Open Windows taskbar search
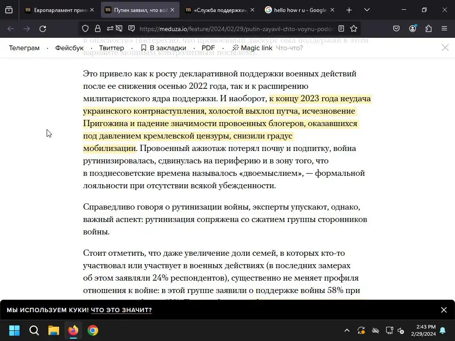The width and height of the screenshot is (455, 341). pyautogui.click(x=34, y=330)
